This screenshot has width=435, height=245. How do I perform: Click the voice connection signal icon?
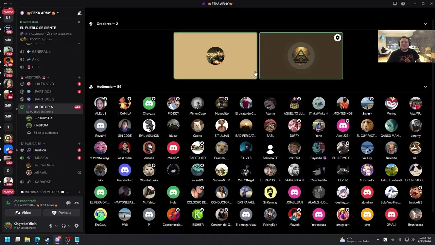pos(8,203)
